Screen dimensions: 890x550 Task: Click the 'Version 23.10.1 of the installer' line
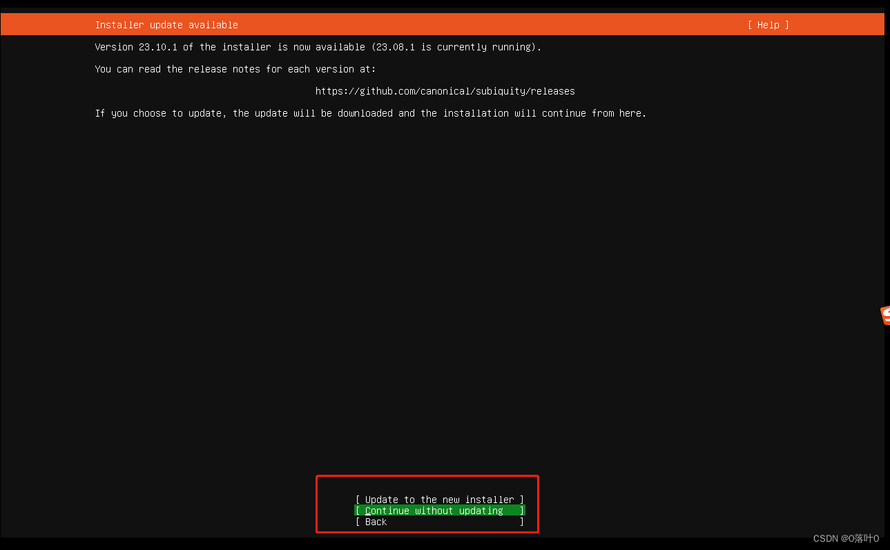click(x=318, y=47)
